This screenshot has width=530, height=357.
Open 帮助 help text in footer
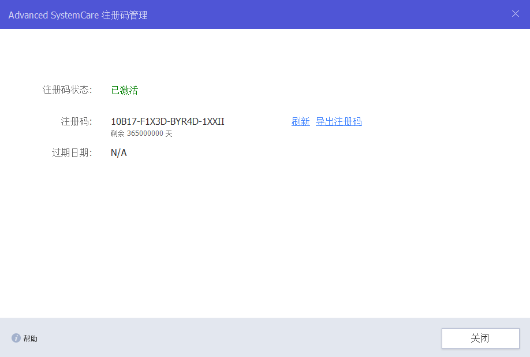pos(31,339)
